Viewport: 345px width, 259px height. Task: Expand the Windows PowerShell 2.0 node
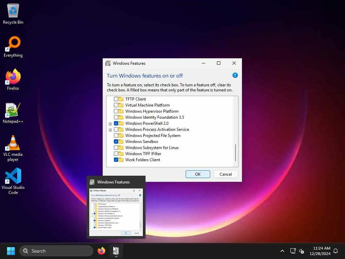pyautogui.click(x=110, y=124)
